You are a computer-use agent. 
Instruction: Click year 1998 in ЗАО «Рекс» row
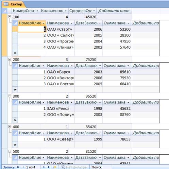(98, 108)
